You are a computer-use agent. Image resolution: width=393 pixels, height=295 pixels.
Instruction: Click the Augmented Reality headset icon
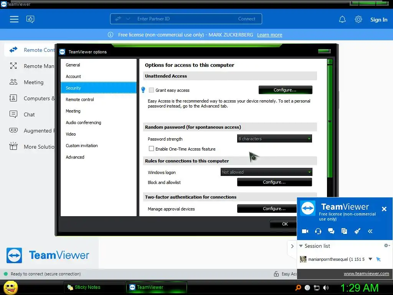[13, 130]
